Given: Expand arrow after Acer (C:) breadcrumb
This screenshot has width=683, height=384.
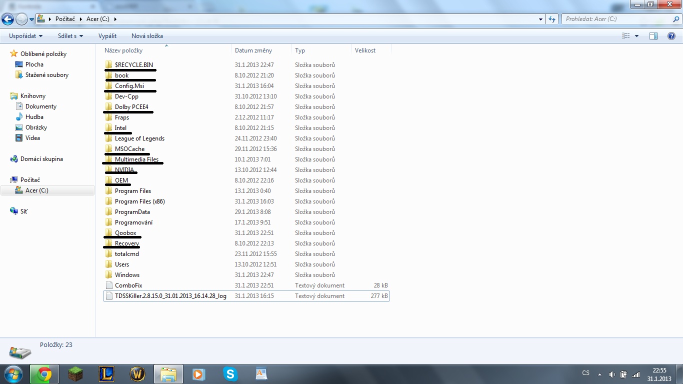Looking at the screenshot, I should point(115,19).
